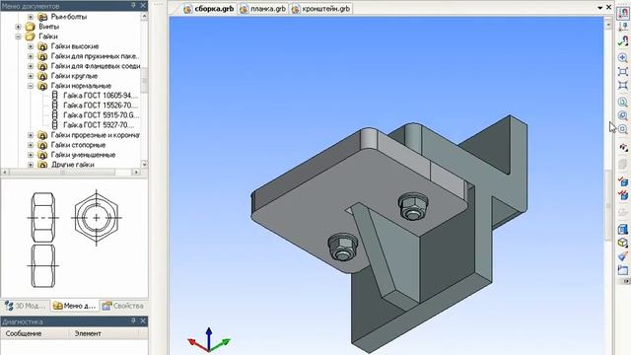Expand the Рым-болты node
This screenshot has width=631, height=355.
[31, 17]
